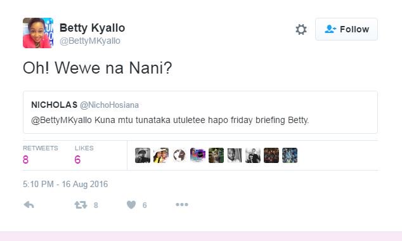
Task: View the 8 retweets list
Action: 40,155
